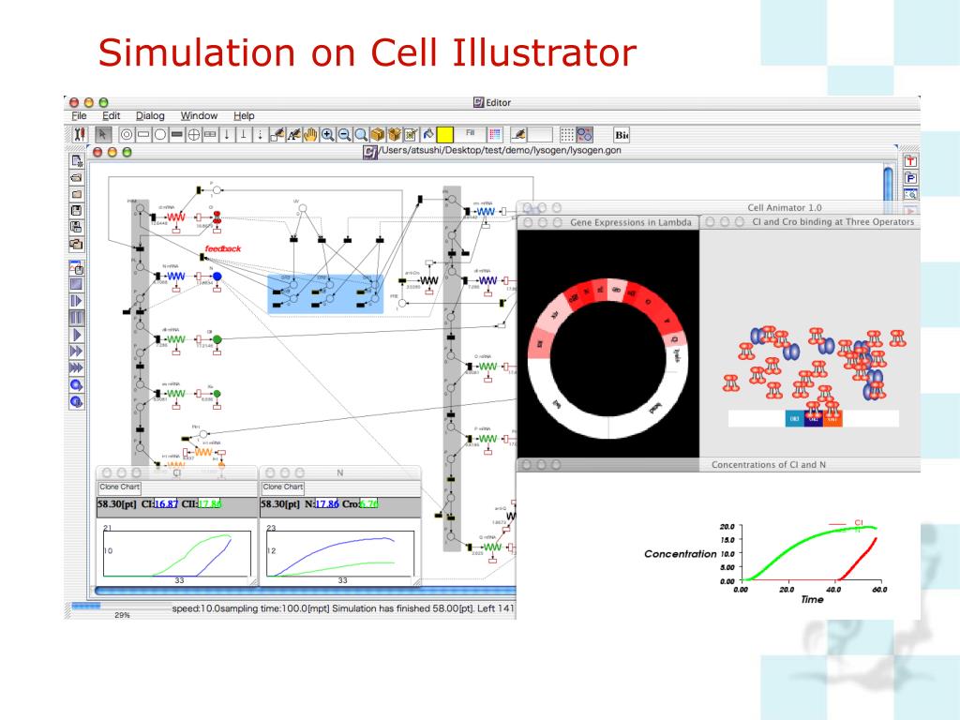
Task: Select the arrow pointer tool
Action: click(x=103, y=134)
